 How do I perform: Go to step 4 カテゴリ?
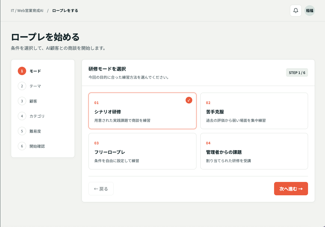(31, 116)
